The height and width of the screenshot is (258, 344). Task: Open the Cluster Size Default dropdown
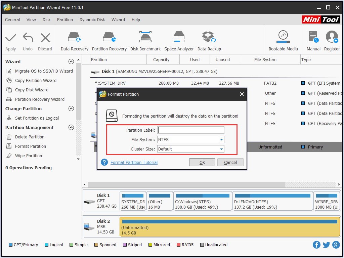click(x=222, y=149)
